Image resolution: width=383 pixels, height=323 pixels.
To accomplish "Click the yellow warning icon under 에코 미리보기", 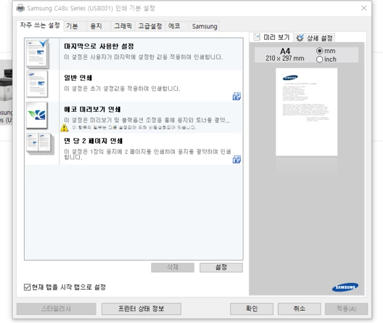I will pos(64,127).
